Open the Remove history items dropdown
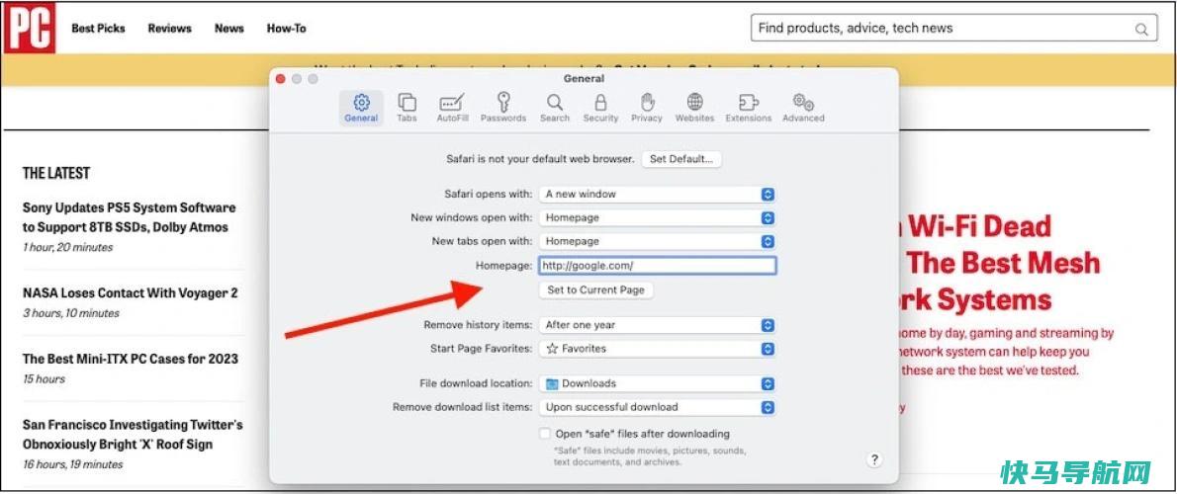This screenshot has width=1177, height=494. pos(657,325)
